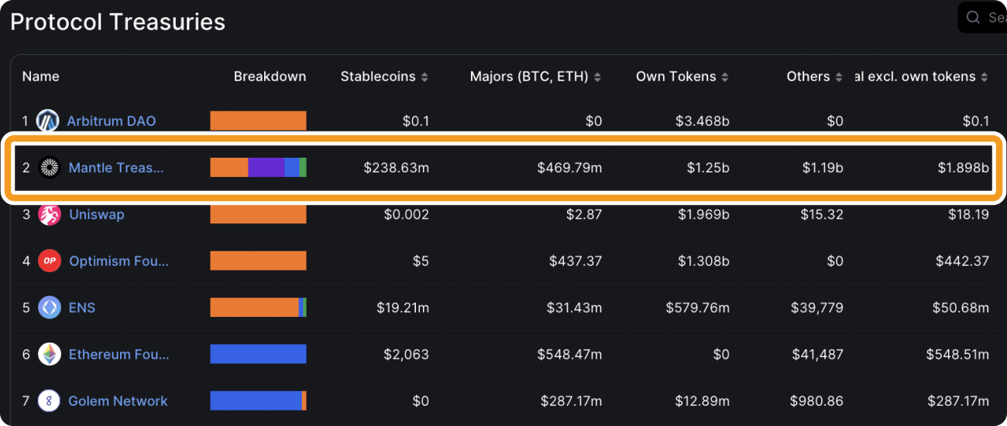Click Mantle's $238.63m stablecoins value

397,168
